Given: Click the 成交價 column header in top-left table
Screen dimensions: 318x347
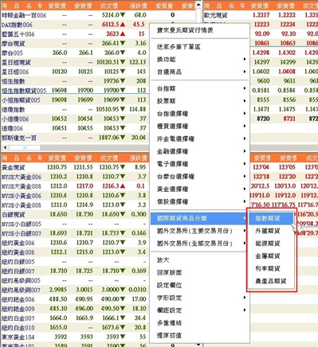Looking at the screenshot, I should tap(109, 6).
